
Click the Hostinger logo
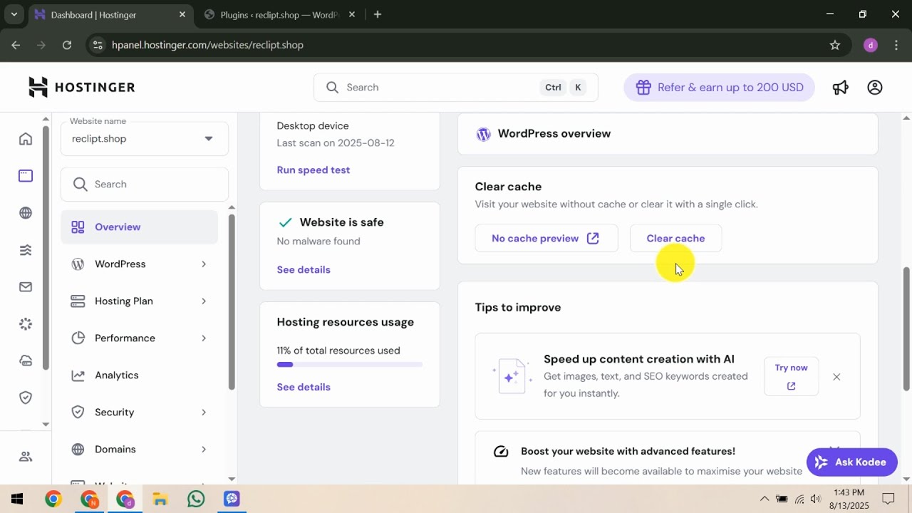point(82,88)
